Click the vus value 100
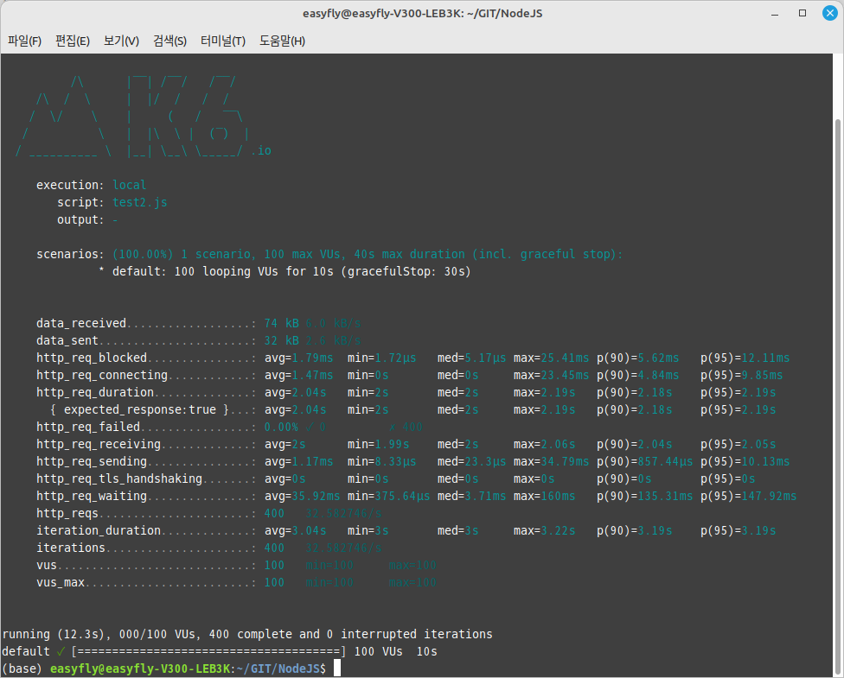Screen dimensions: 844x678 (274, 565)
